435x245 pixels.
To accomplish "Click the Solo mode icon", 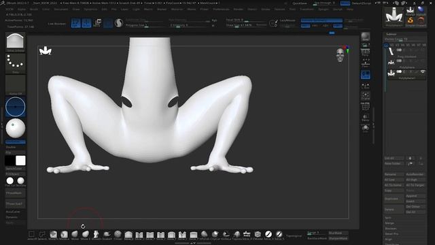I will click(366, 129).
